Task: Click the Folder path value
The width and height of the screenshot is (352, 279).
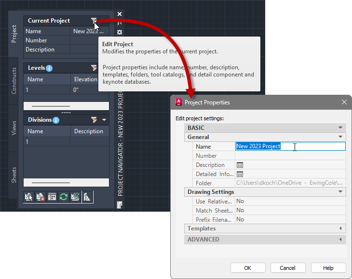Action: (x=290, y=183)
